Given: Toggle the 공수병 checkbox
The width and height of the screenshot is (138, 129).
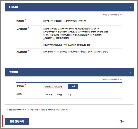Looking at the screenshot, I should pyautogui.click(x=101, y=52).
